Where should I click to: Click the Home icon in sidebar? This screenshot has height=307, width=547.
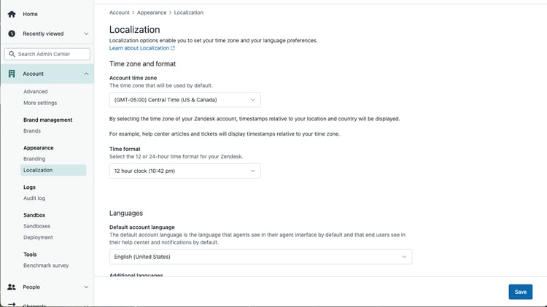coord(12,14)
